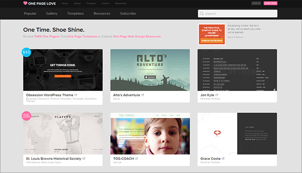The image size is (302, 173).
Task: Select Resources in the navigation bar
Action: pos(102,13)
